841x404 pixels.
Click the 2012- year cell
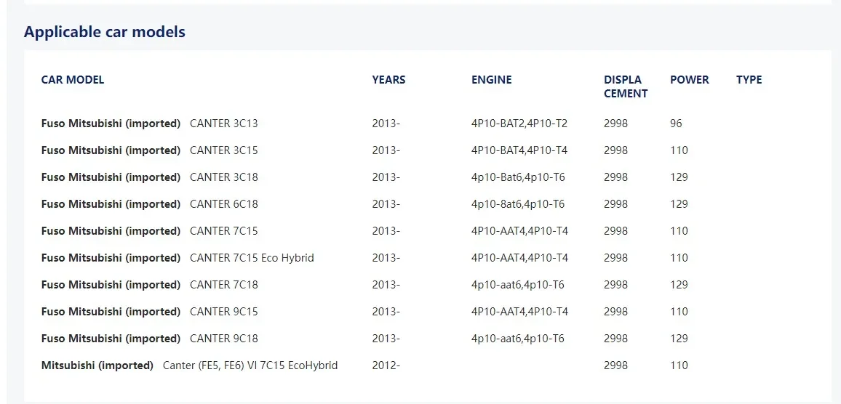point(386,365)
